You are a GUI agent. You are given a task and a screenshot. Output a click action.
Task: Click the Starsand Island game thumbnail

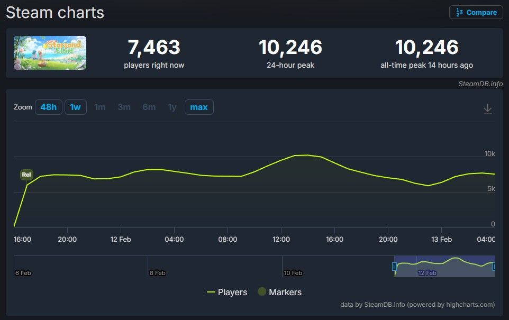(50, 53)
